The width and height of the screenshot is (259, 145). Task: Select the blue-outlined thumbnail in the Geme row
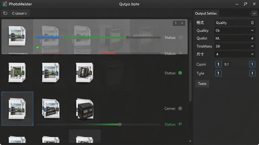pos(17,109)
